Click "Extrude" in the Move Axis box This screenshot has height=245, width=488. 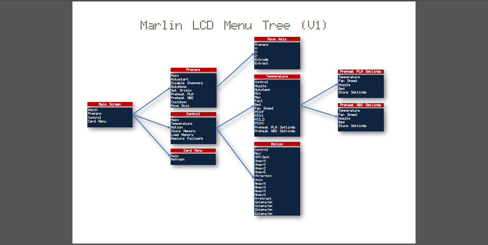point(261,60)
